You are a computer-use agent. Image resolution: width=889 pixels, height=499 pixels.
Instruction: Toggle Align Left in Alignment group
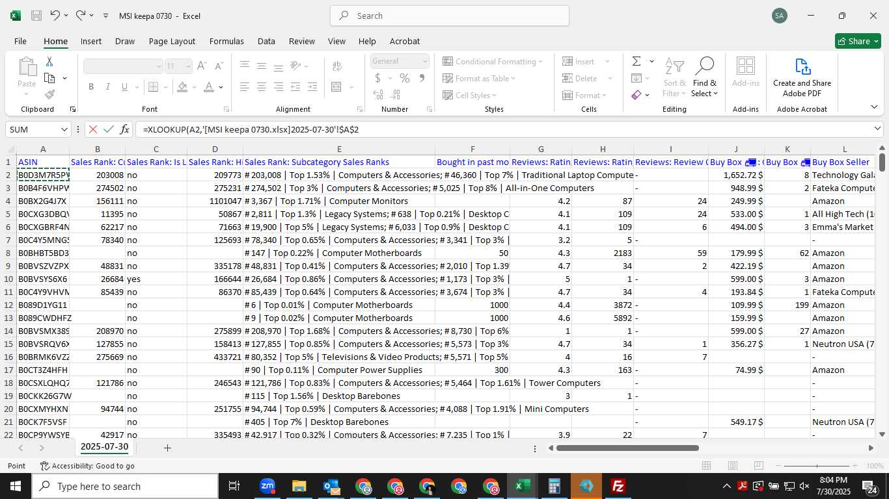coord(245,86)
